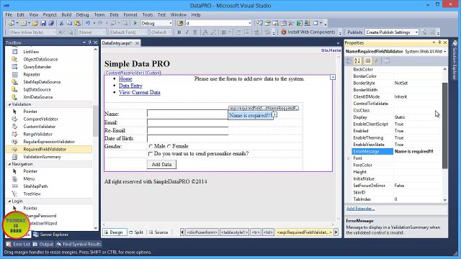Open the find combo box containing 'd'
Image resolution: width=461 pixels, height=259 pixels.
219,23
